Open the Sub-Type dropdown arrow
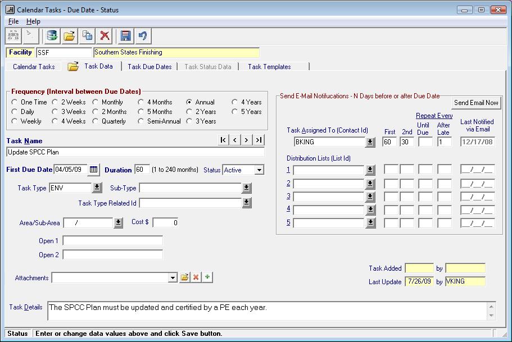 (247, 188)
